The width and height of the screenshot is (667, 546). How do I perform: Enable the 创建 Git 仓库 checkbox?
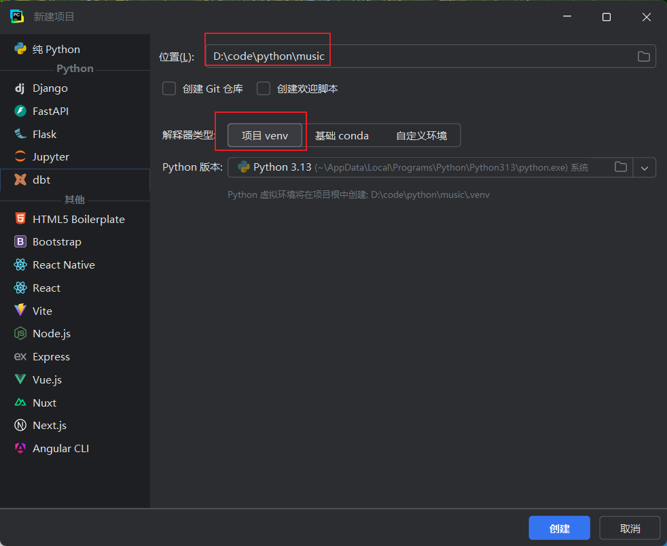[169, 88]
